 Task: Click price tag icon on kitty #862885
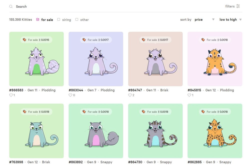(x=203, y=112)
